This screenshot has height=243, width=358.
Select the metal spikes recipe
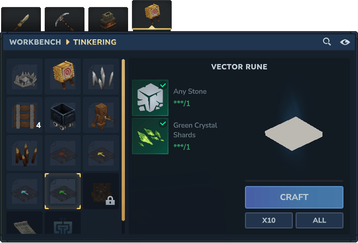[101, 76]
